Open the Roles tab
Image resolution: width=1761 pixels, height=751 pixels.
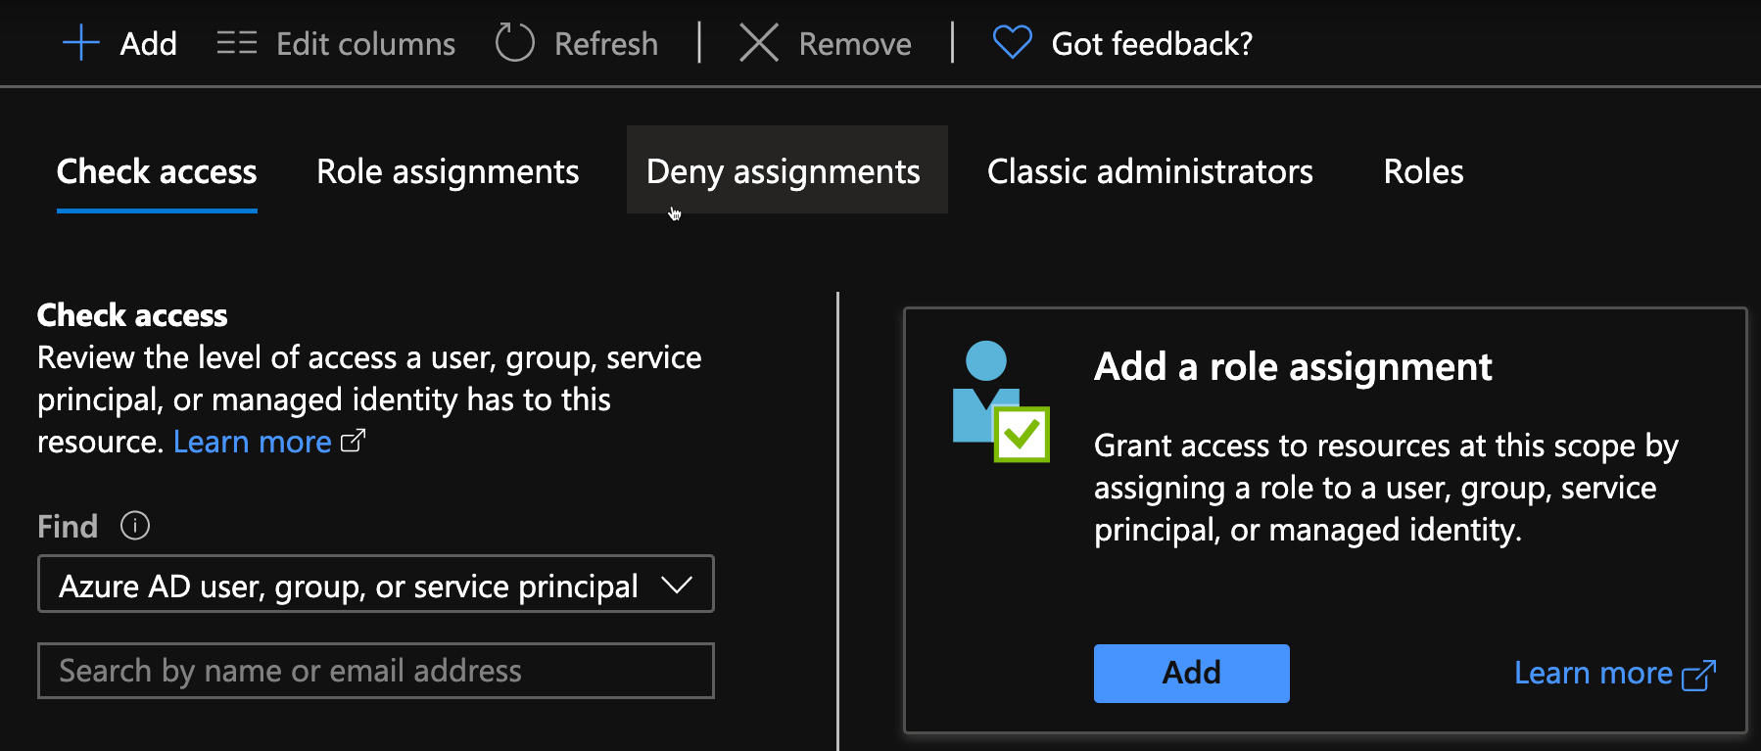point(1423,172)
